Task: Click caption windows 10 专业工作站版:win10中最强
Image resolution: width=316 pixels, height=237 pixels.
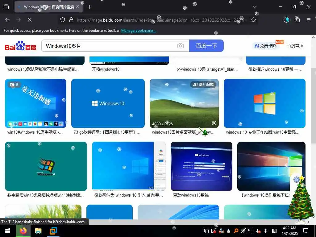Action: pos(263,132)
